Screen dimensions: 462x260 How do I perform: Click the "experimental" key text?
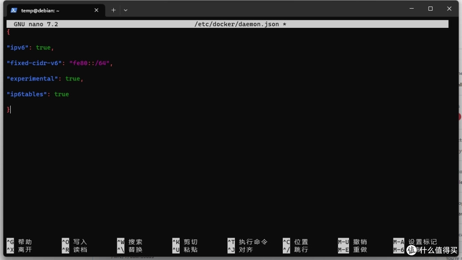(x=32, y=79)
